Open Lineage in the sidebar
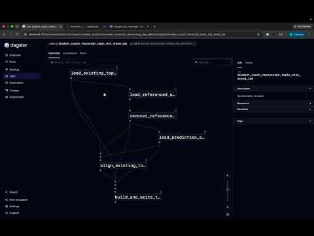This screenshot has width=314, height=236. point(12,90)
